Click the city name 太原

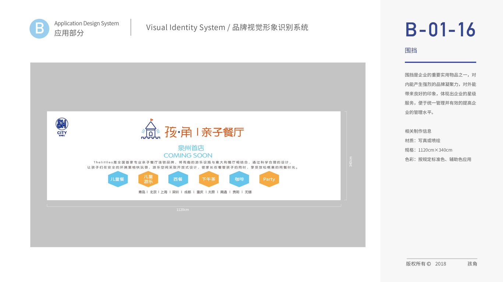coord(211,192)
